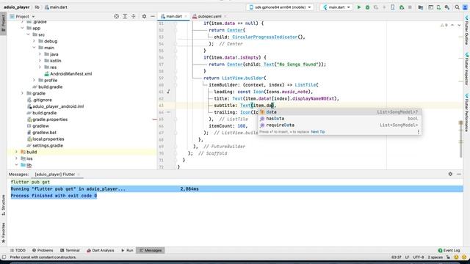Click the Project vertical side tab
470x264 pixels.
pos(3,23)
